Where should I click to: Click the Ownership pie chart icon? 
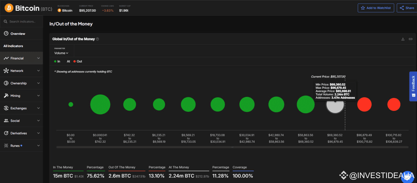pyautogui.click(x=6, y=83)
